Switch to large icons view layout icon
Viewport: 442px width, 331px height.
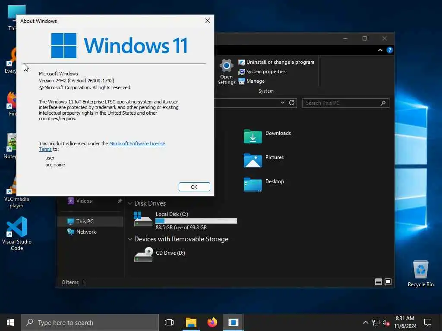click(x=388, y=282)
